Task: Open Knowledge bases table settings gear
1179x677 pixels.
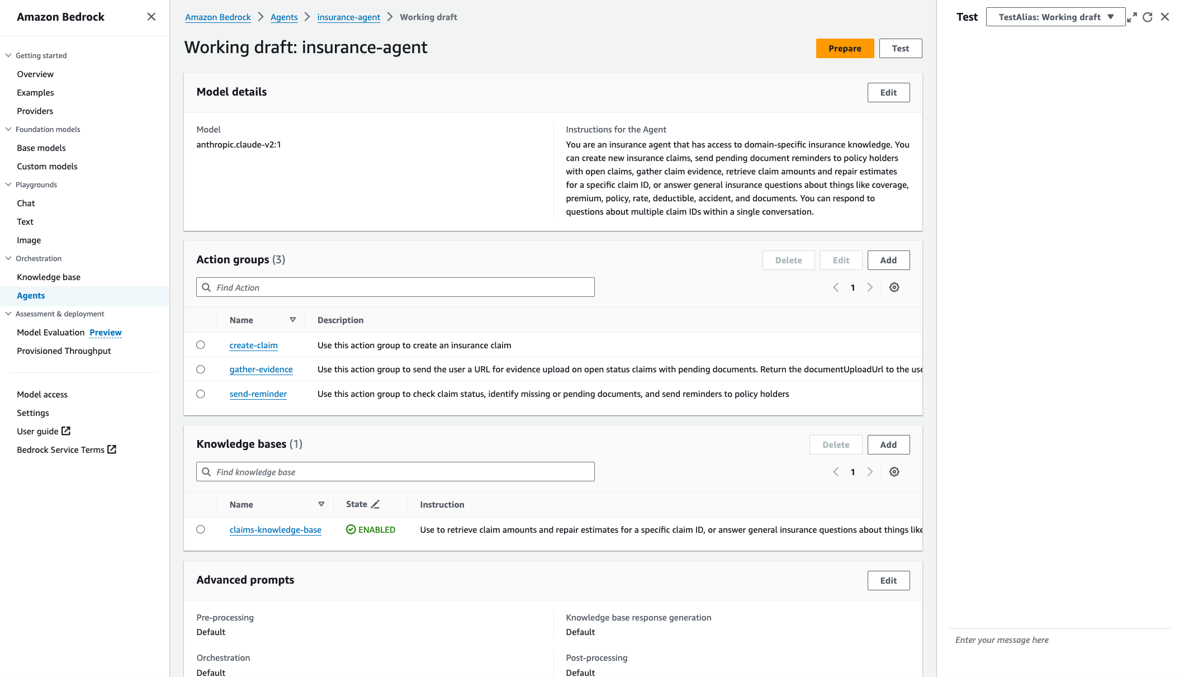Action: [x=894, y=471]
